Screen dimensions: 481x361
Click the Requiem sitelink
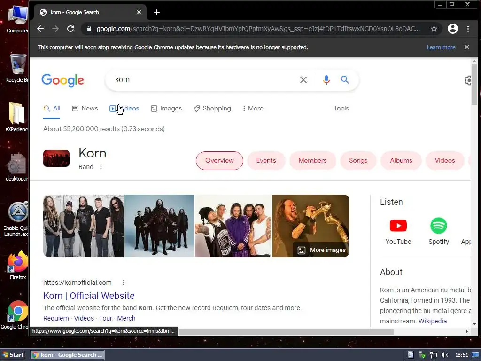tap(56, 318)
